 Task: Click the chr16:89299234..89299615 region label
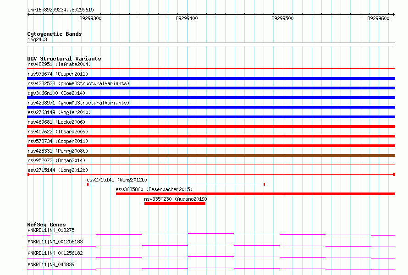coord(61,10)
